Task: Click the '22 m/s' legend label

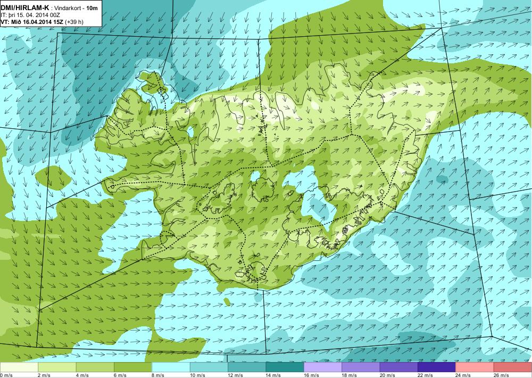Action: click(x=425, y=375)
